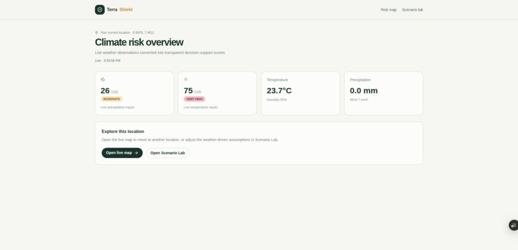
Task: Click the Terra Shield brand name
Action: pos(120,10)
